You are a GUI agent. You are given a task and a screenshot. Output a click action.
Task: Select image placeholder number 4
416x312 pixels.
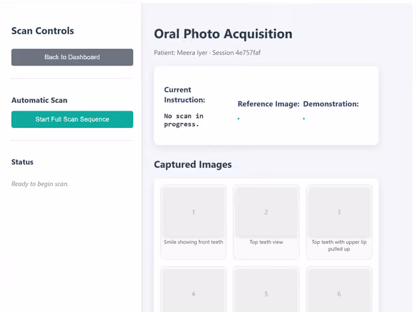pos(194,291)
